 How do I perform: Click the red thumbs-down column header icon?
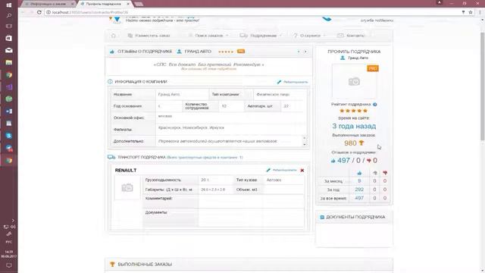[385, 173]
